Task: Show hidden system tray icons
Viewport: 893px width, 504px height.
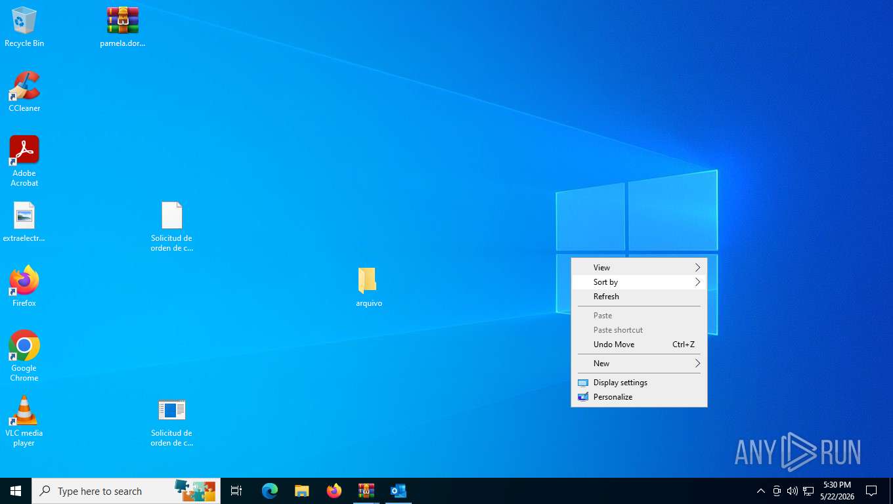Action: pos(761,491)
